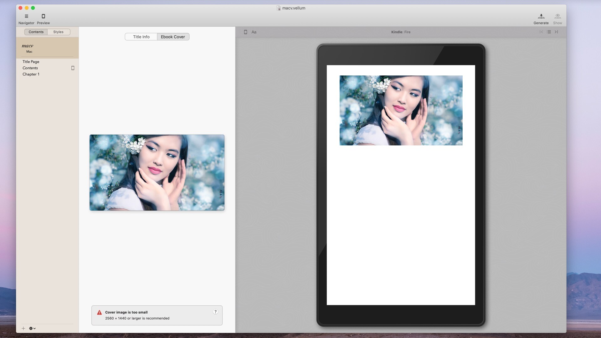
Task: Open the Kindle: Fire device dropdown
Action: point(401,32)
